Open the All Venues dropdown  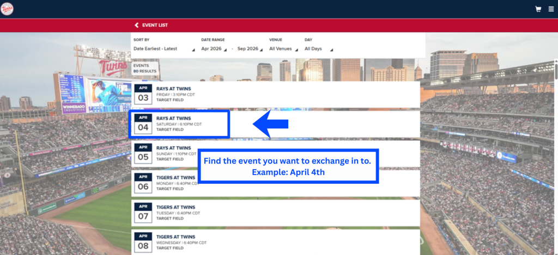click(x=283, y=49)
